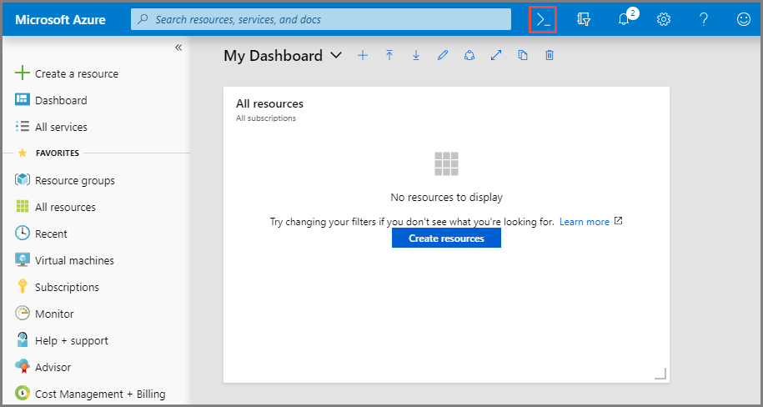Viewport: 763px width, 407px height.
Task: Click the All services list icon
Action: coord(23,127)
